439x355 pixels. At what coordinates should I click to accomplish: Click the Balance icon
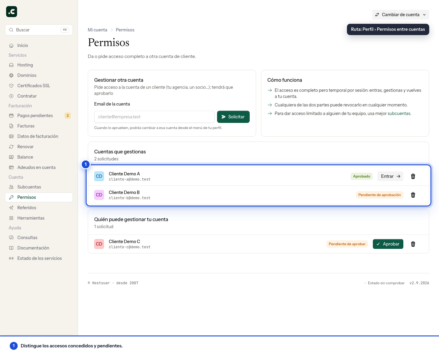click(x=11, y=157)
